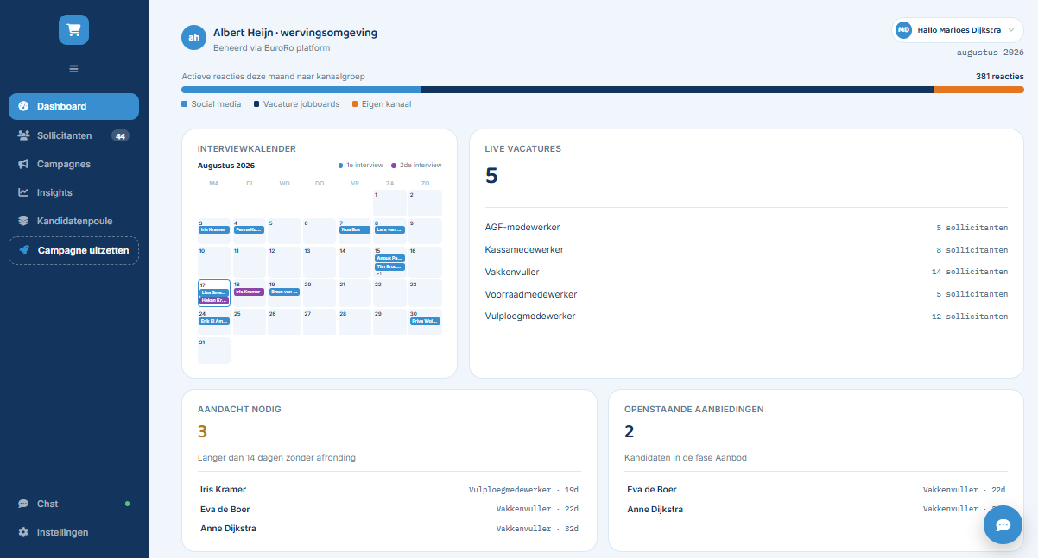Image resolution: width=1038 pixels, height=558 pixels.
Task: Click the Instellingen gear icon
Action: (23, 532)
